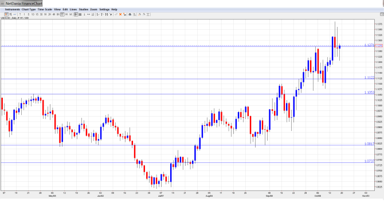Screen dimensions: 384x215
Task: Click the orange X delete icon
Action: tap(120, 15)
